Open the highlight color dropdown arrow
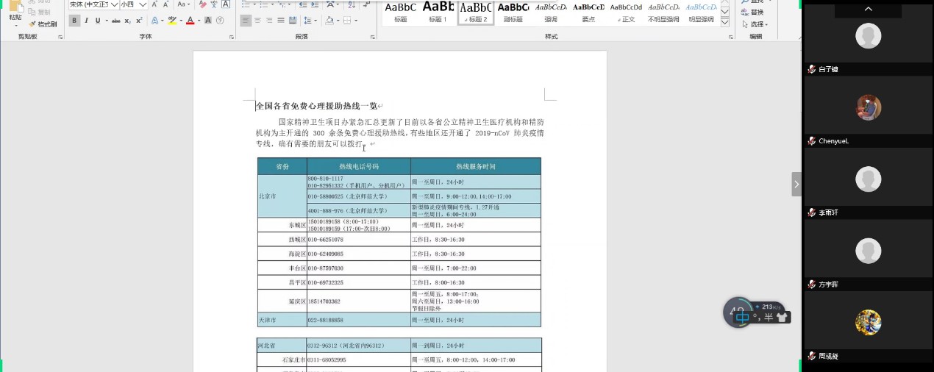The height and width of the screenshot is (372, 934). (181, 21)
